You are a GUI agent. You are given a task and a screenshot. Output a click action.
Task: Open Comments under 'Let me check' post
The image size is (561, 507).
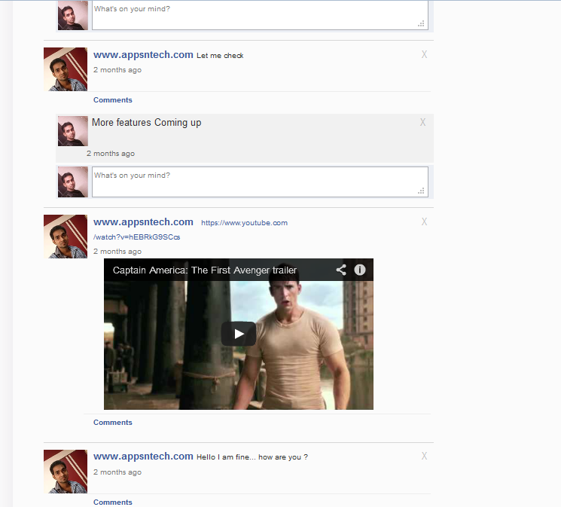pyautogui.click(x=113, y=100)
